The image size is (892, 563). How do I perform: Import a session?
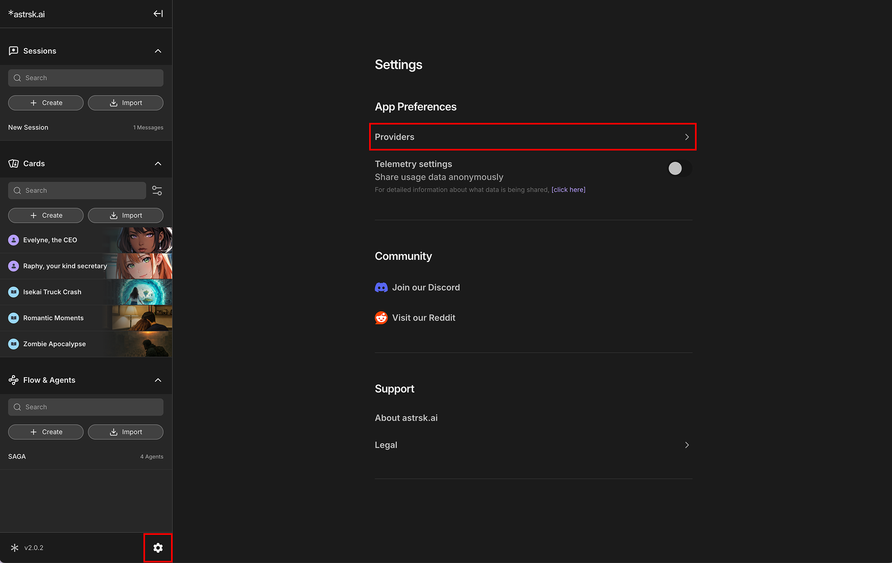pos(126,103)
